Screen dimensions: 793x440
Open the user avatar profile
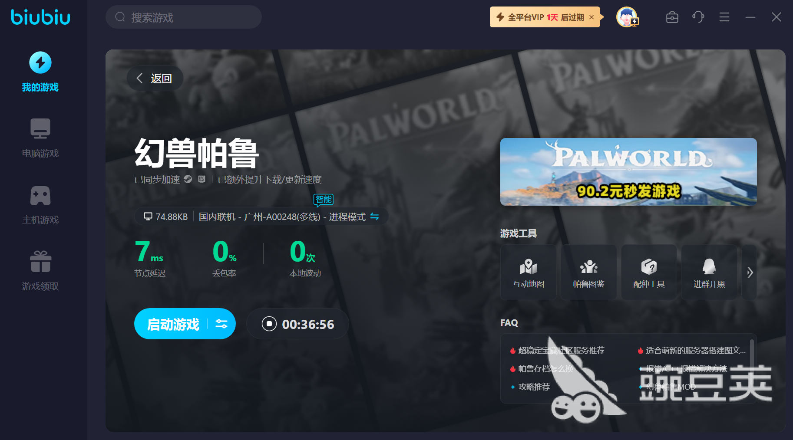[x=627, y=17]
